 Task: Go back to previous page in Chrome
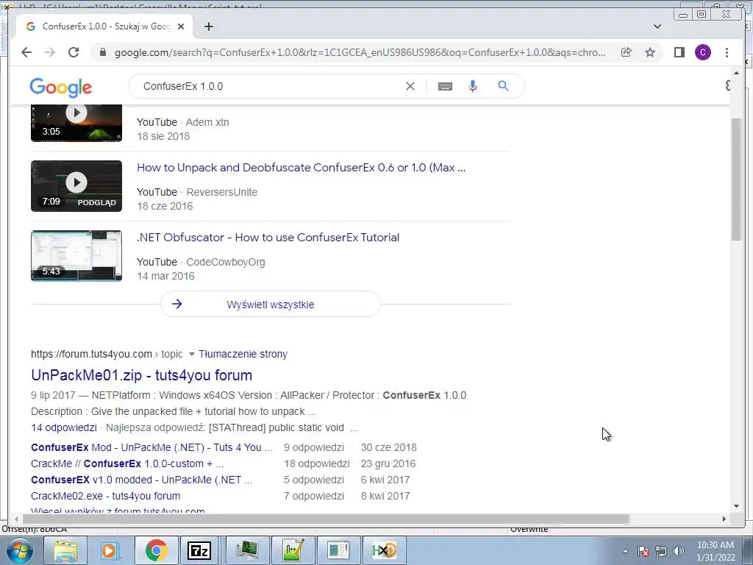(26, 52)
